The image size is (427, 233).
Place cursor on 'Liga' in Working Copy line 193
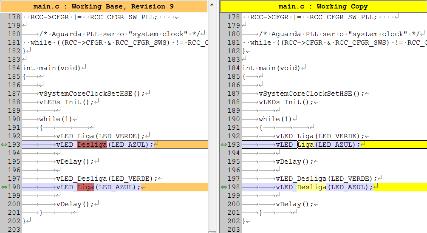305,145
